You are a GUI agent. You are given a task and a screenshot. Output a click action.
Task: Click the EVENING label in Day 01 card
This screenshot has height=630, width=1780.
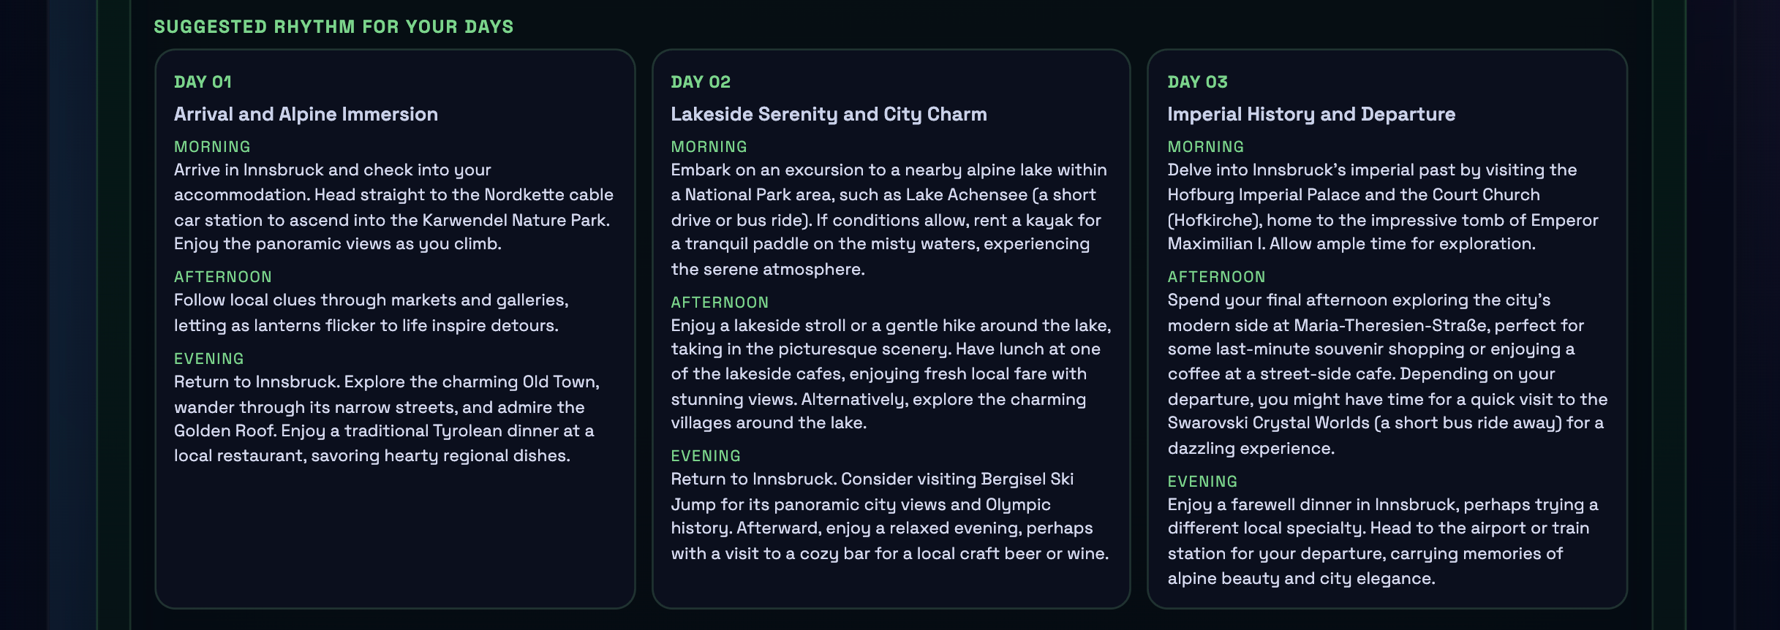(209, 359)
